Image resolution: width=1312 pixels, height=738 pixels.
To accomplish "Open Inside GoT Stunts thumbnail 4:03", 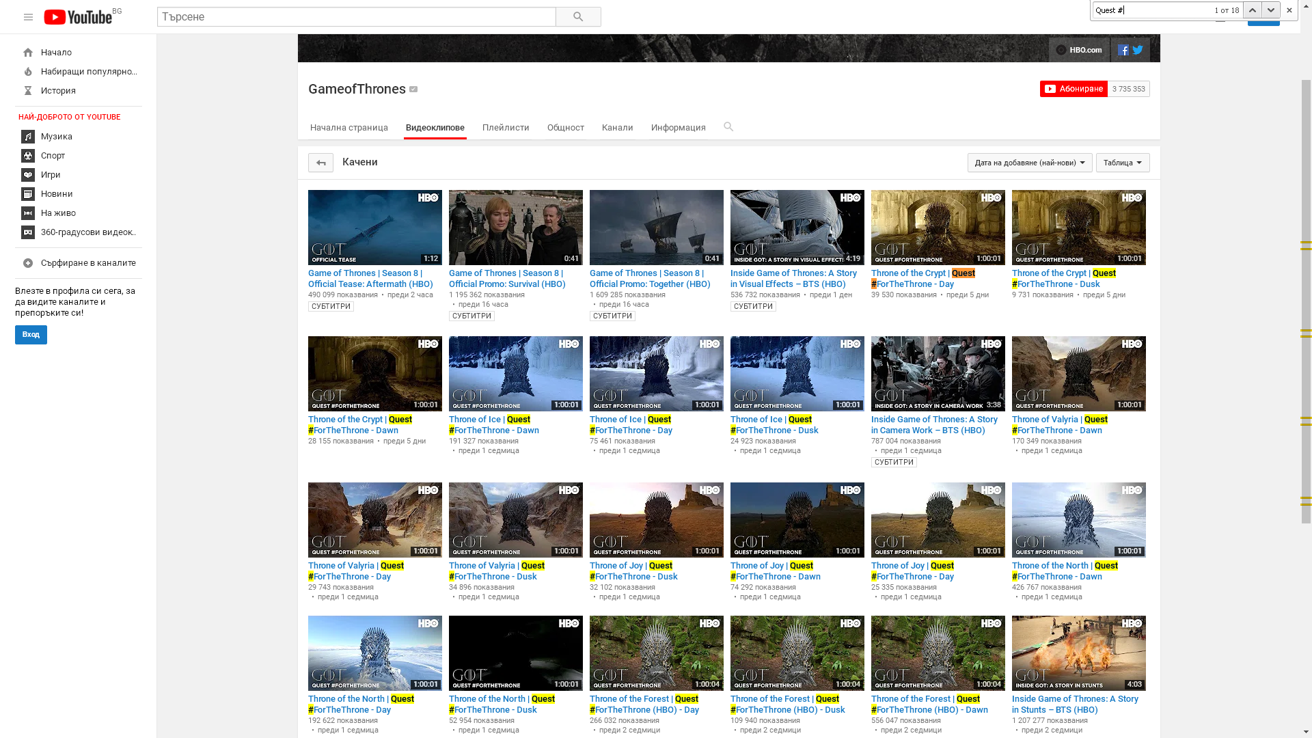I will [1079, 653].
